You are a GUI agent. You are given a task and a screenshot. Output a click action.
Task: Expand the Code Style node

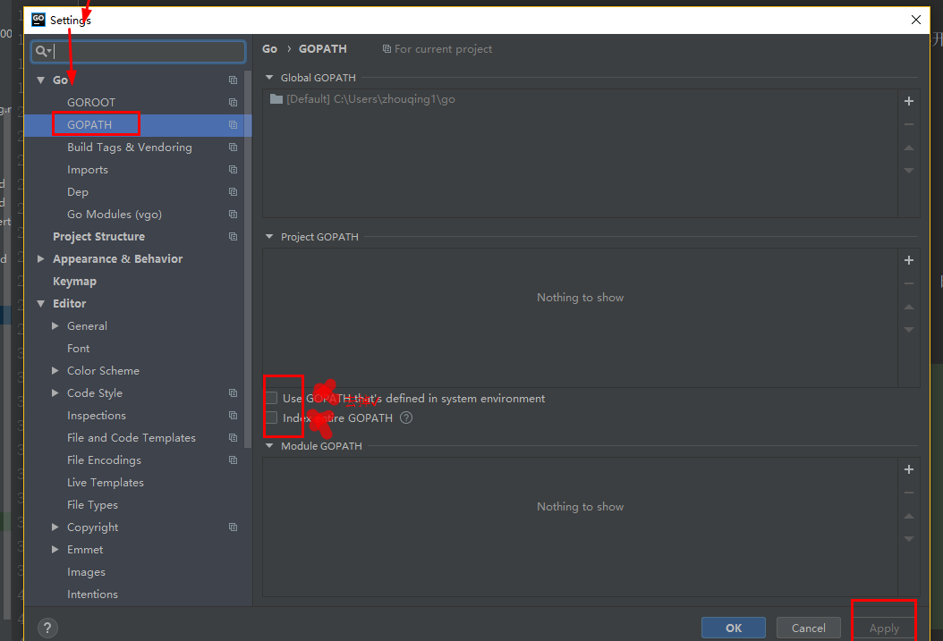click(55, 392)
